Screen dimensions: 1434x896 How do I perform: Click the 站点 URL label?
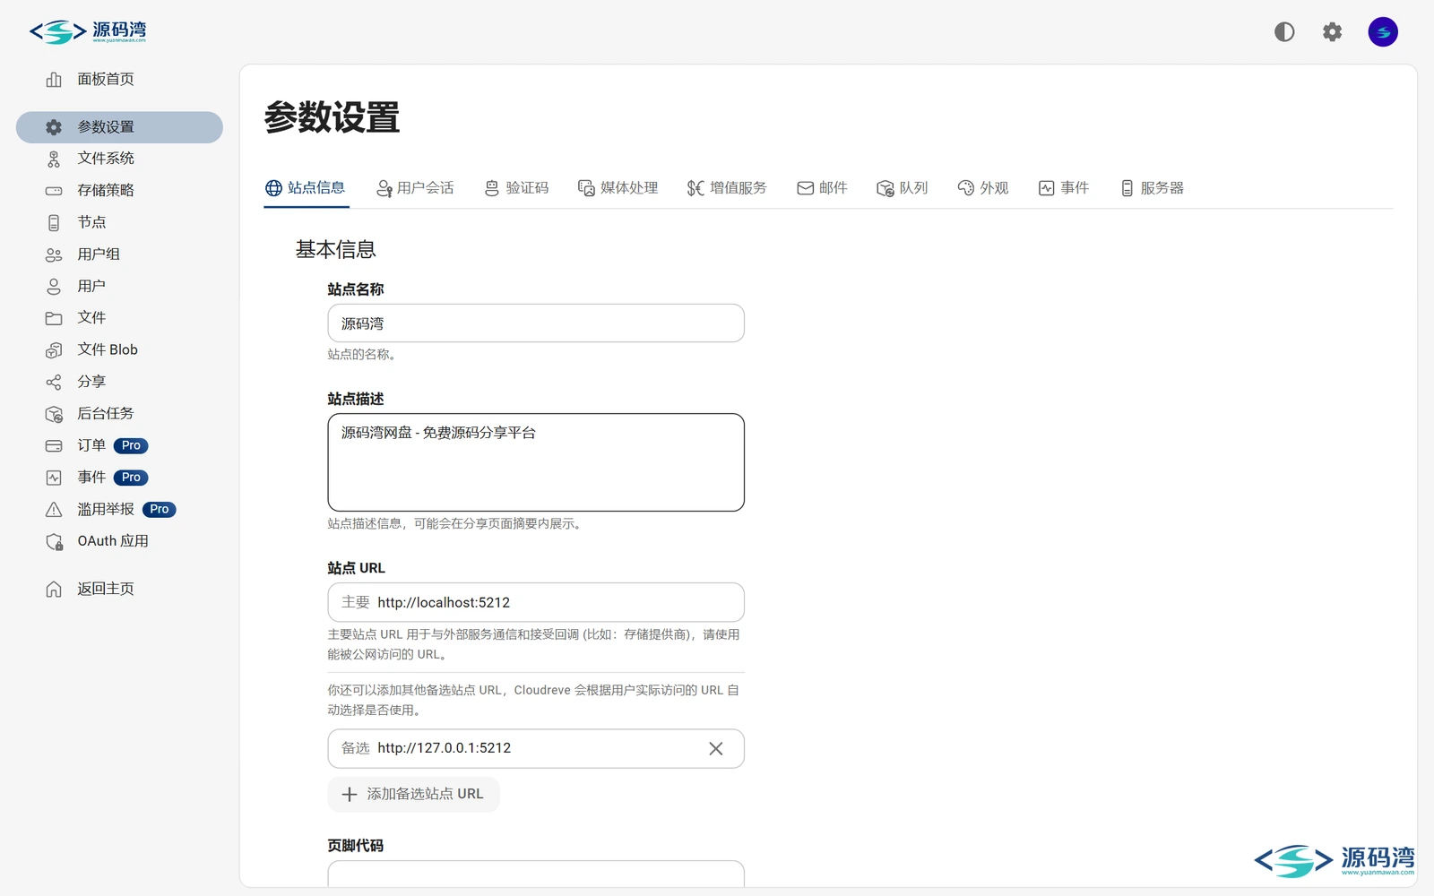click(x=356, y=569)
